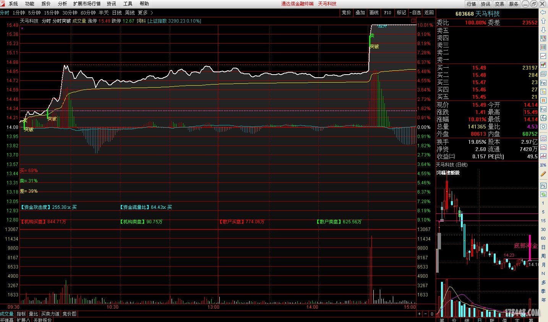
Task: Select the 30 minute period in sidebar
Action: (x=543, y=229)
